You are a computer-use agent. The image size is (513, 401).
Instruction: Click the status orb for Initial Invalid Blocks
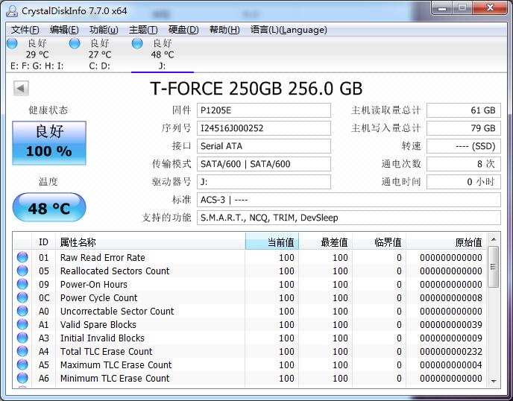[22, 338]
